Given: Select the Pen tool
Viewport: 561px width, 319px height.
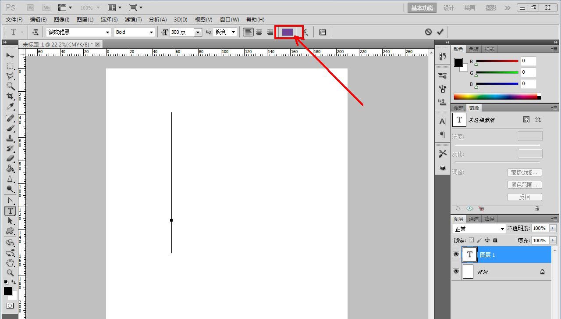Looking at the screenshot, I should coord(10,201).
